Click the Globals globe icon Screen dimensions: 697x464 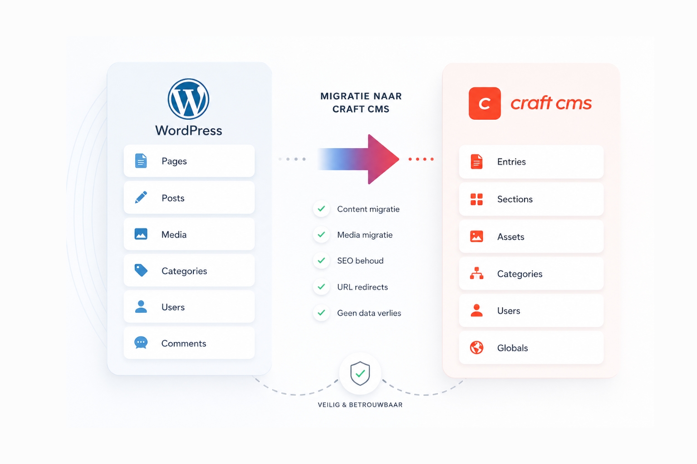pyautogui.click(x=476, y=348)
